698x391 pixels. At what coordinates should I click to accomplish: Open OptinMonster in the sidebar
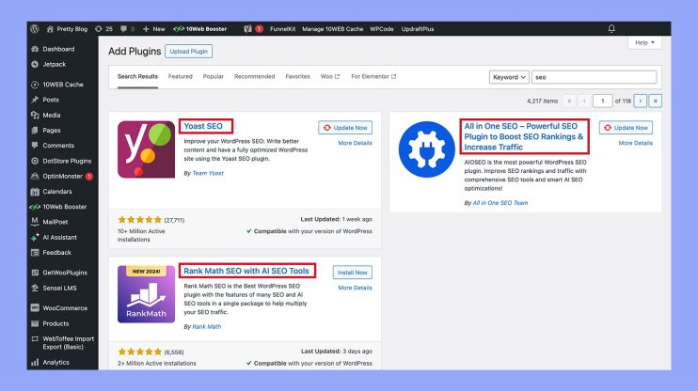(x=62, y=176)
